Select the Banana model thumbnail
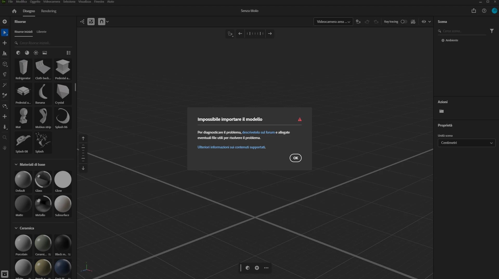 pos(43,94)
